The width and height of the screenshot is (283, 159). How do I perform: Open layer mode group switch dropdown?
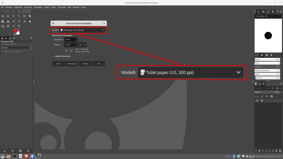pos(279,88)
